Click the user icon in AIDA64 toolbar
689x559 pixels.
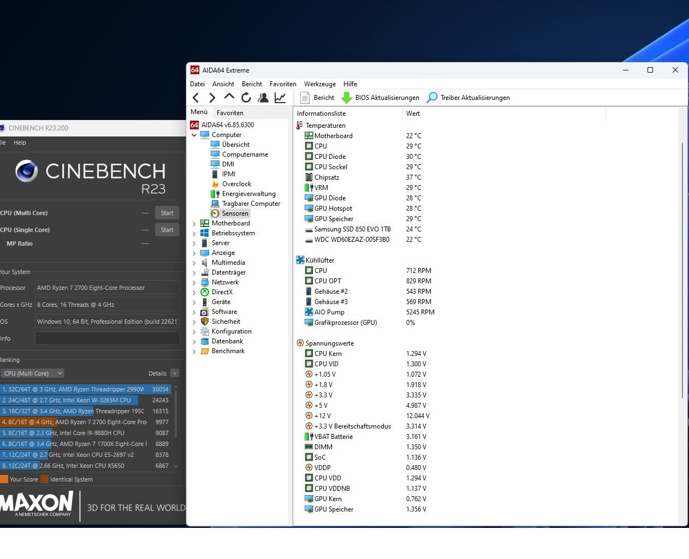click(263, 98)
